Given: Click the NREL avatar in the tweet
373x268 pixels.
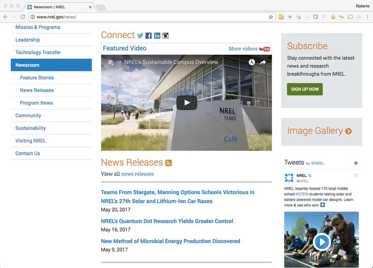Looking at the screenshot, I should tap(289, 178).
